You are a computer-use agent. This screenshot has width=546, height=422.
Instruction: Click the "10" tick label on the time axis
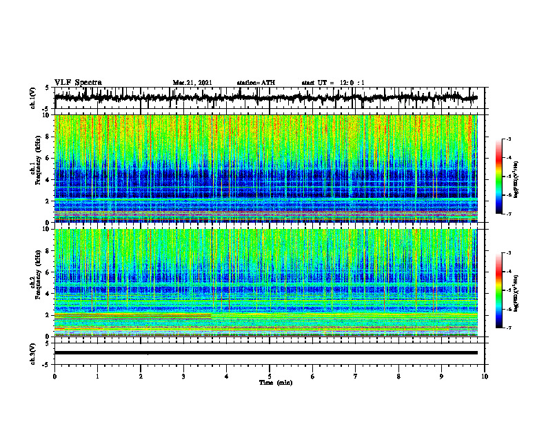coord(485,376)
